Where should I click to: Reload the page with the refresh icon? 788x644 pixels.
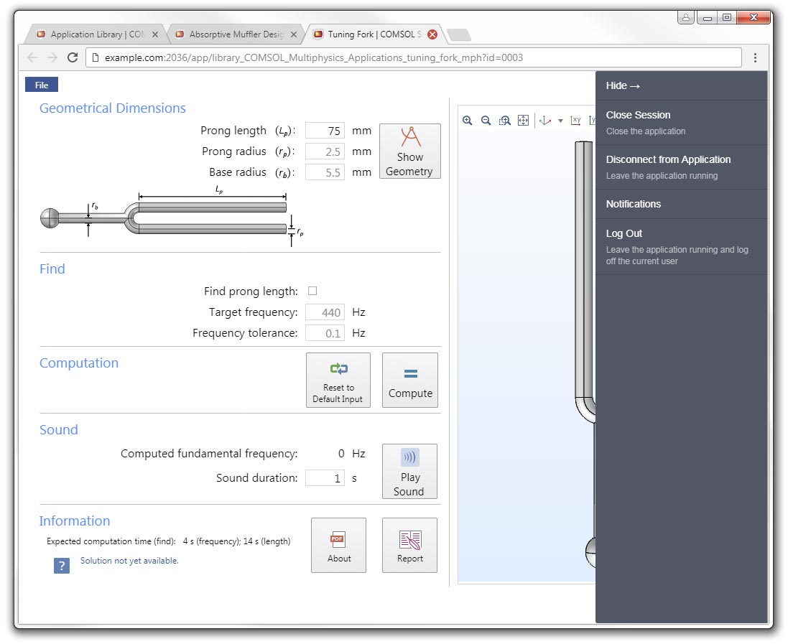point(73,57)
